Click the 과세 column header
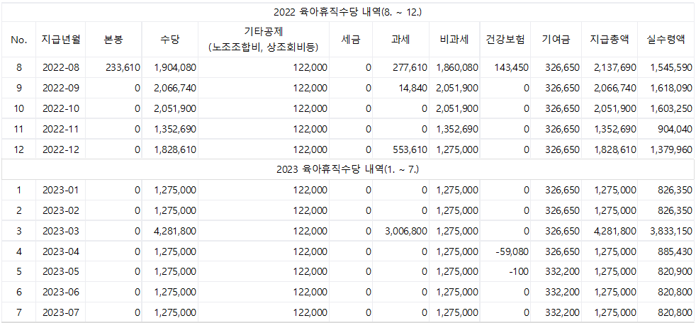Image resolution: width=696 pixels, height=323 pixels. pos(401,40)
